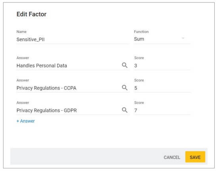The image size is (219, 171).
Task: Save the factor changes
Action: pos(195,157)
